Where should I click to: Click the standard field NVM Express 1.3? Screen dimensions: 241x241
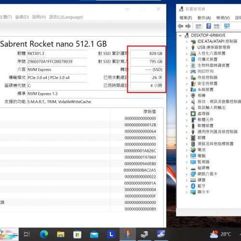tap(95, 94)
